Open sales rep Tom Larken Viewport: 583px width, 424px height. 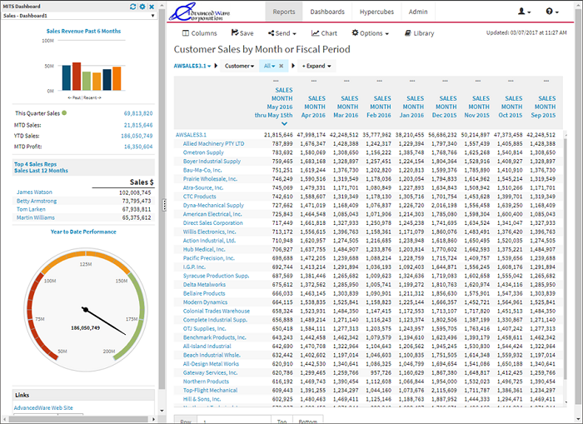tap(31, 209)
